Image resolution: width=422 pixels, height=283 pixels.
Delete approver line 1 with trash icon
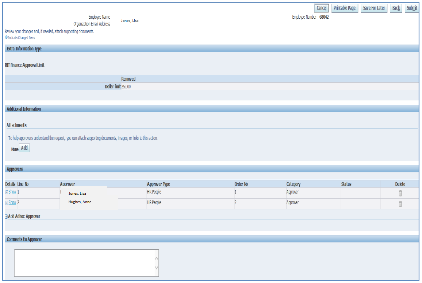click(x=400, y=194)
